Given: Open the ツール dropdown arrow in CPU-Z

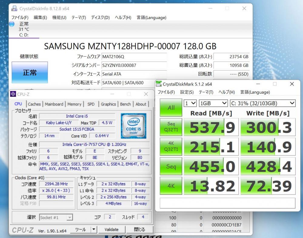Looking at the screenshot, I should point(94,229).
